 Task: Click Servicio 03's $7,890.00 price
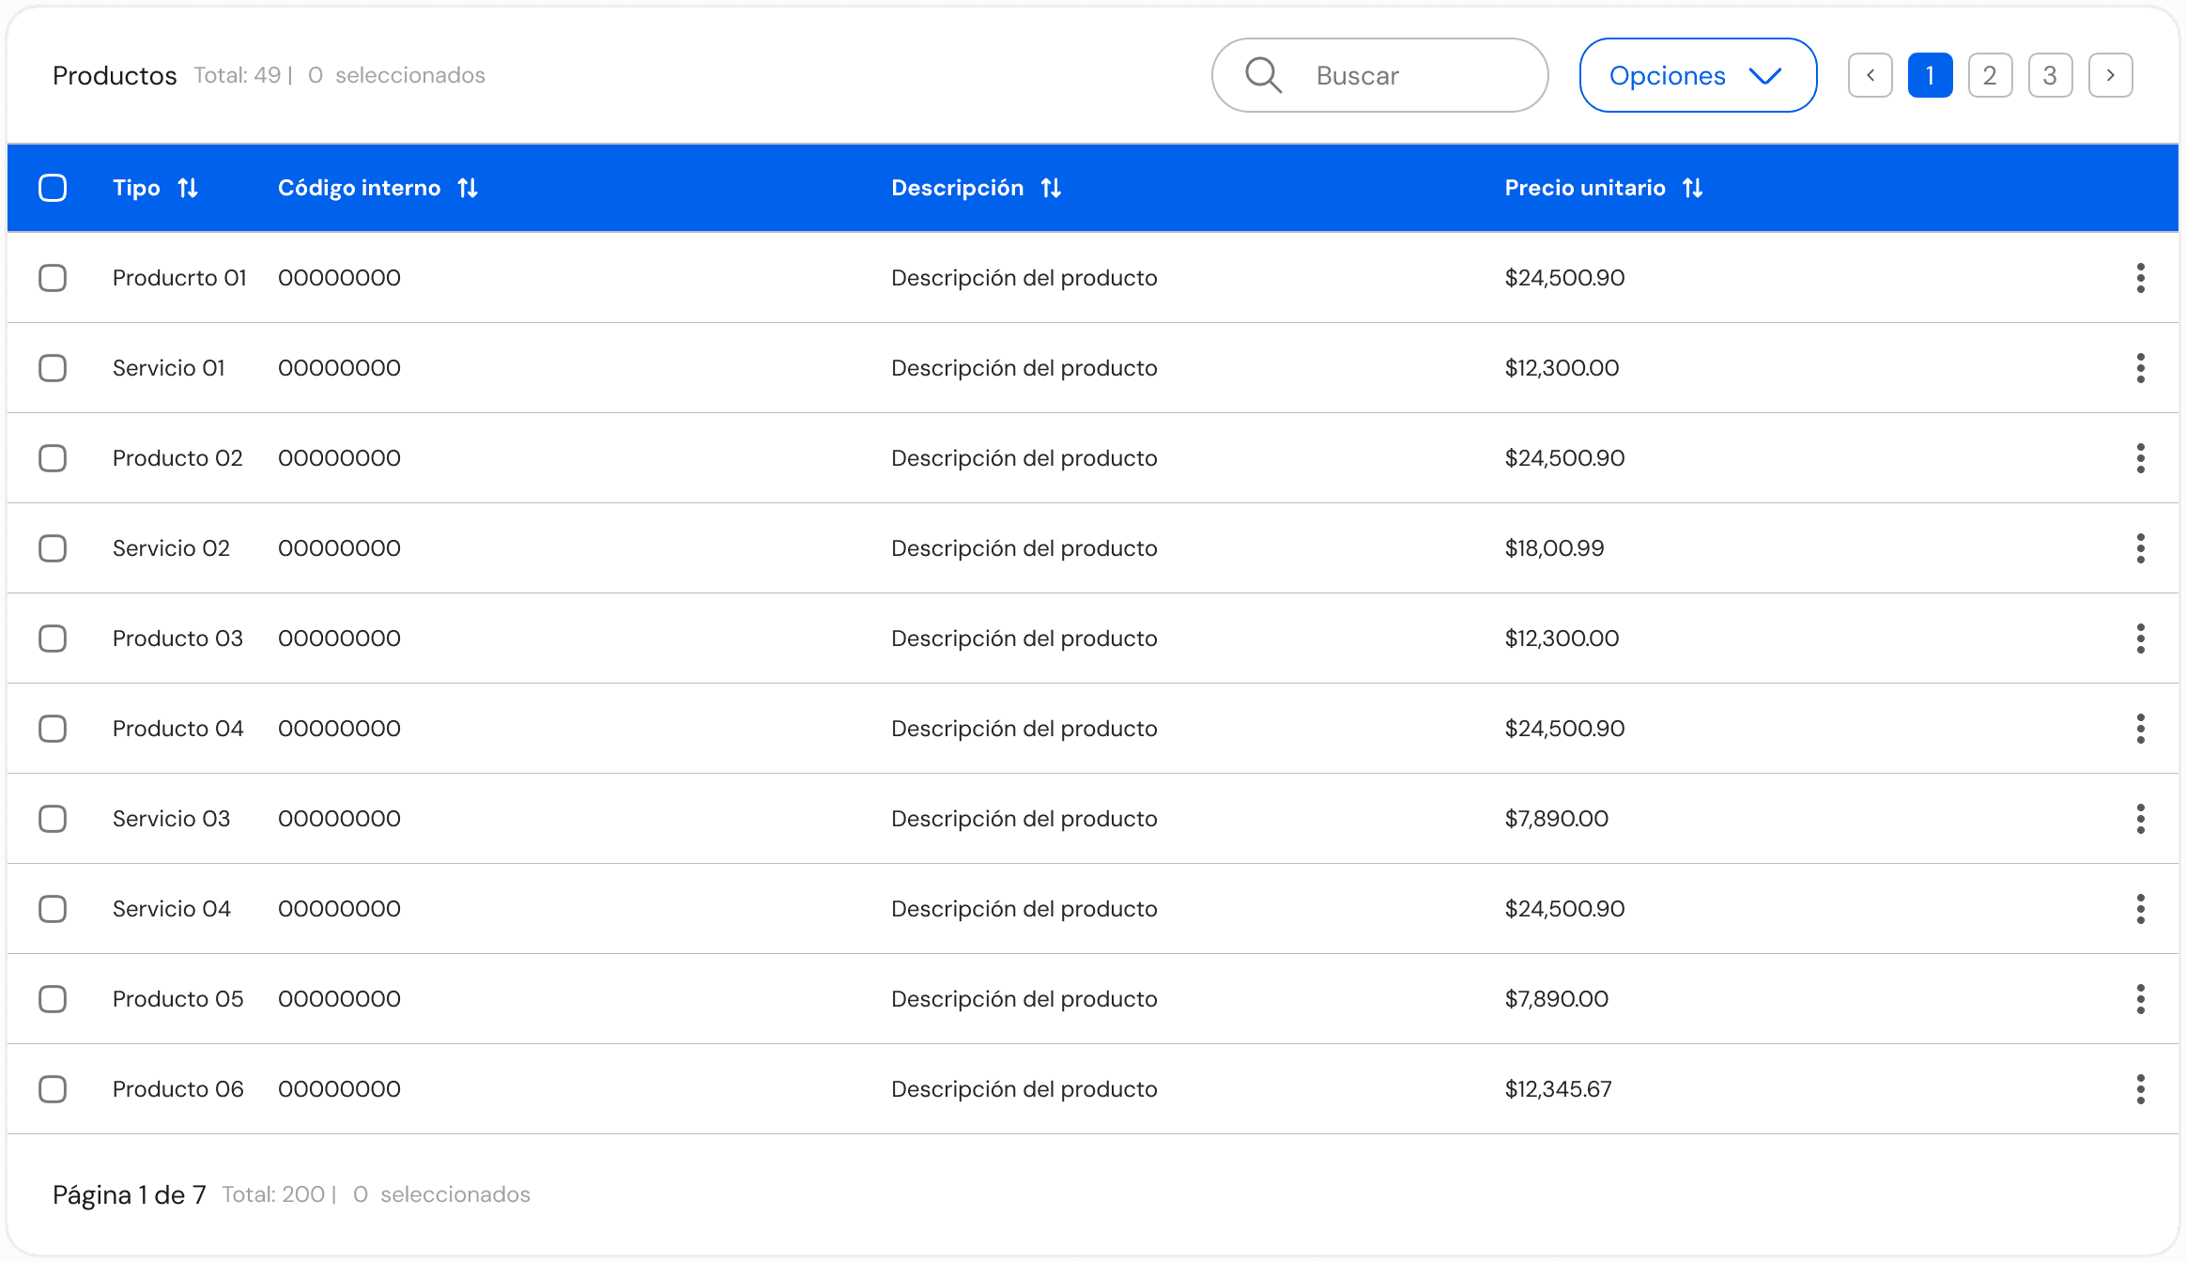click(x=1557, y=819)
